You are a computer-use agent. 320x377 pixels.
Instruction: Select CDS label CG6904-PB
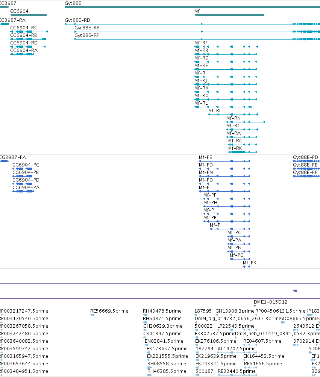26,172
